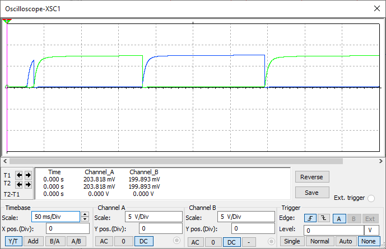
Task: Click the T2-T1 label
Action: (x=12, y=194)
